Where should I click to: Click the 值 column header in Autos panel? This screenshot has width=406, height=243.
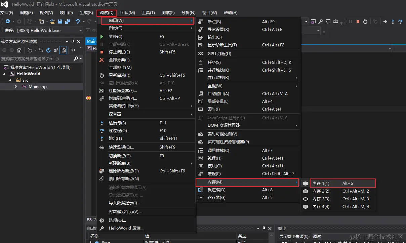190,236
